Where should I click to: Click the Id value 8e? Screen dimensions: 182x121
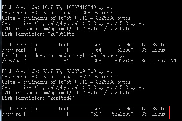point(144,61)
